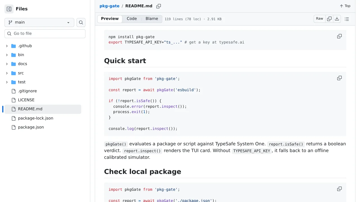Copy raw file contents icon
The width and height of the screenshot is (360, 202).
point(329,19)
